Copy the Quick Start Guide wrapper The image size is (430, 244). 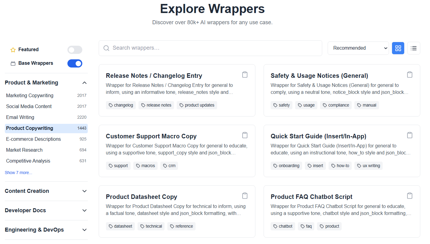(410, 135)
